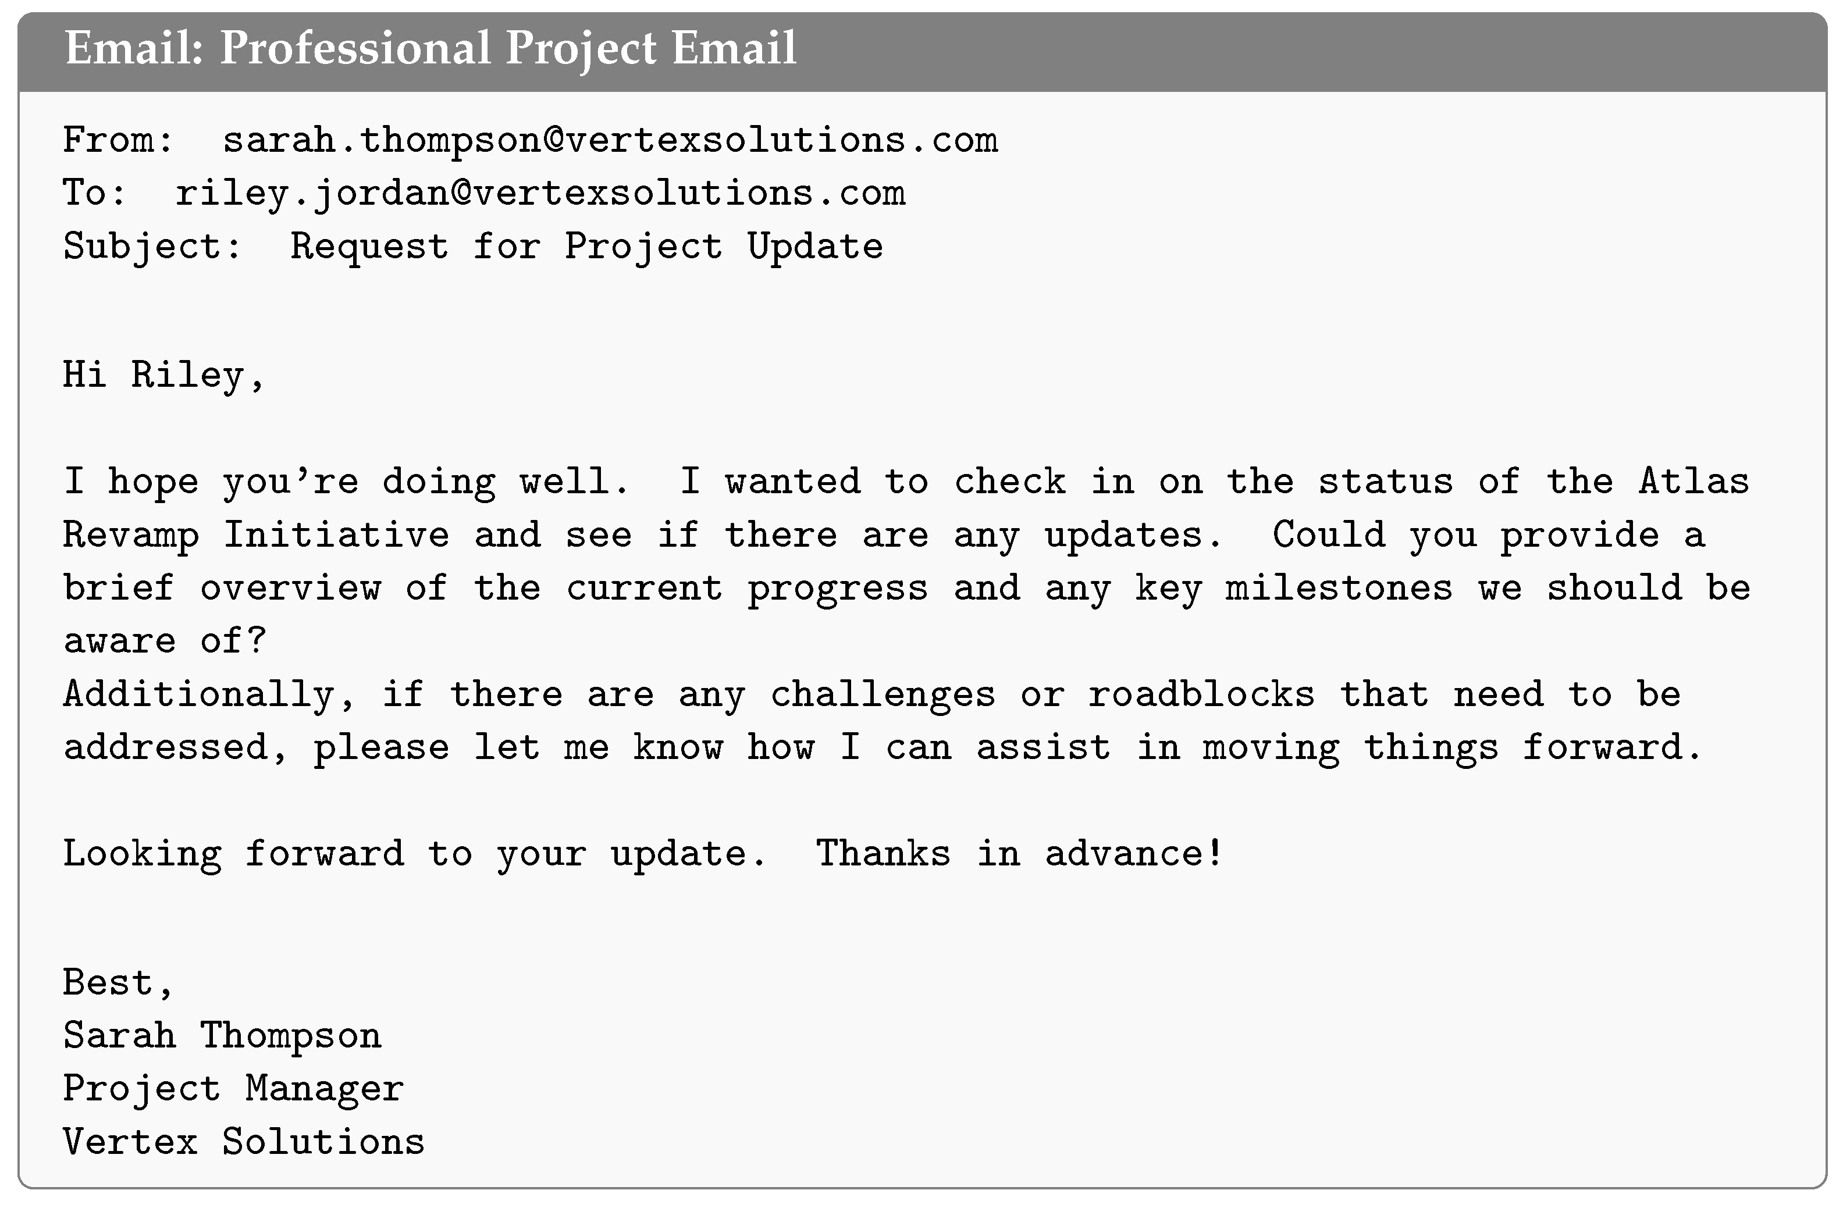1843x1208 pixels.
Task: Click the short line "aware of?"
Action: click(164, 641)
